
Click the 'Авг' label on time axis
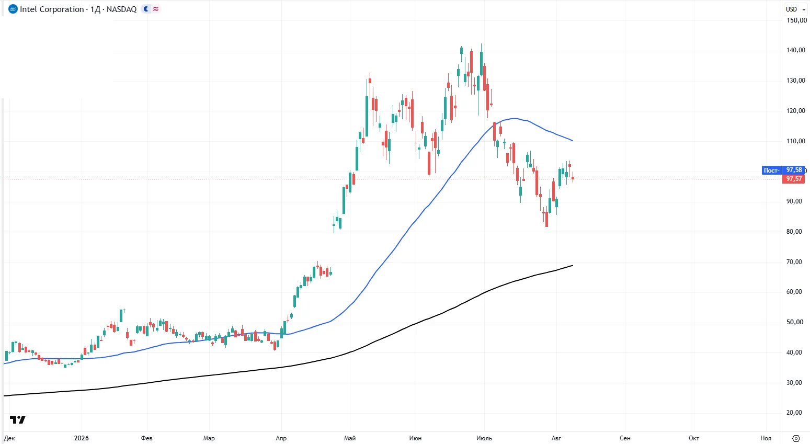[x=556, y=438]
